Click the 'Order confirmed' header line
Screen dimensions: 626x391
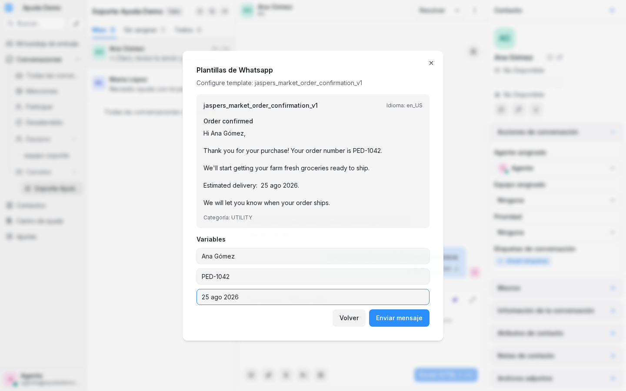(228, 121)
